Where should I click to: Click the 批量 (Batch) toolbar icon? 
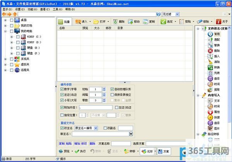63,22
